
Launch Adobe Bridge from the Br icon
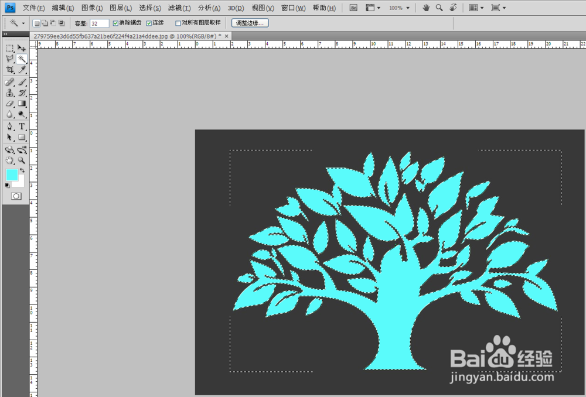pyautogui.click(x=353, y=8)
